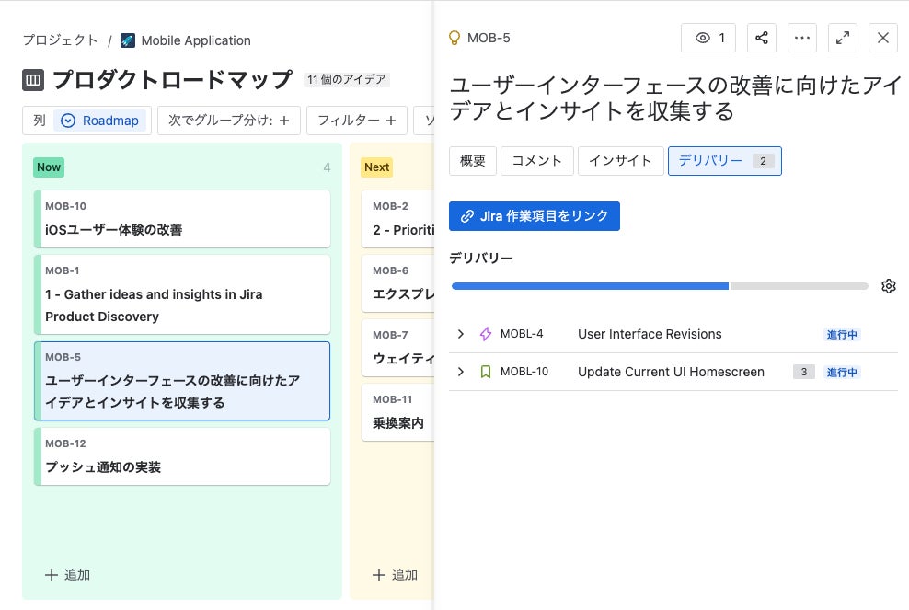Expand the MOB-5 panel to full screen

click(x=843, y=38)
